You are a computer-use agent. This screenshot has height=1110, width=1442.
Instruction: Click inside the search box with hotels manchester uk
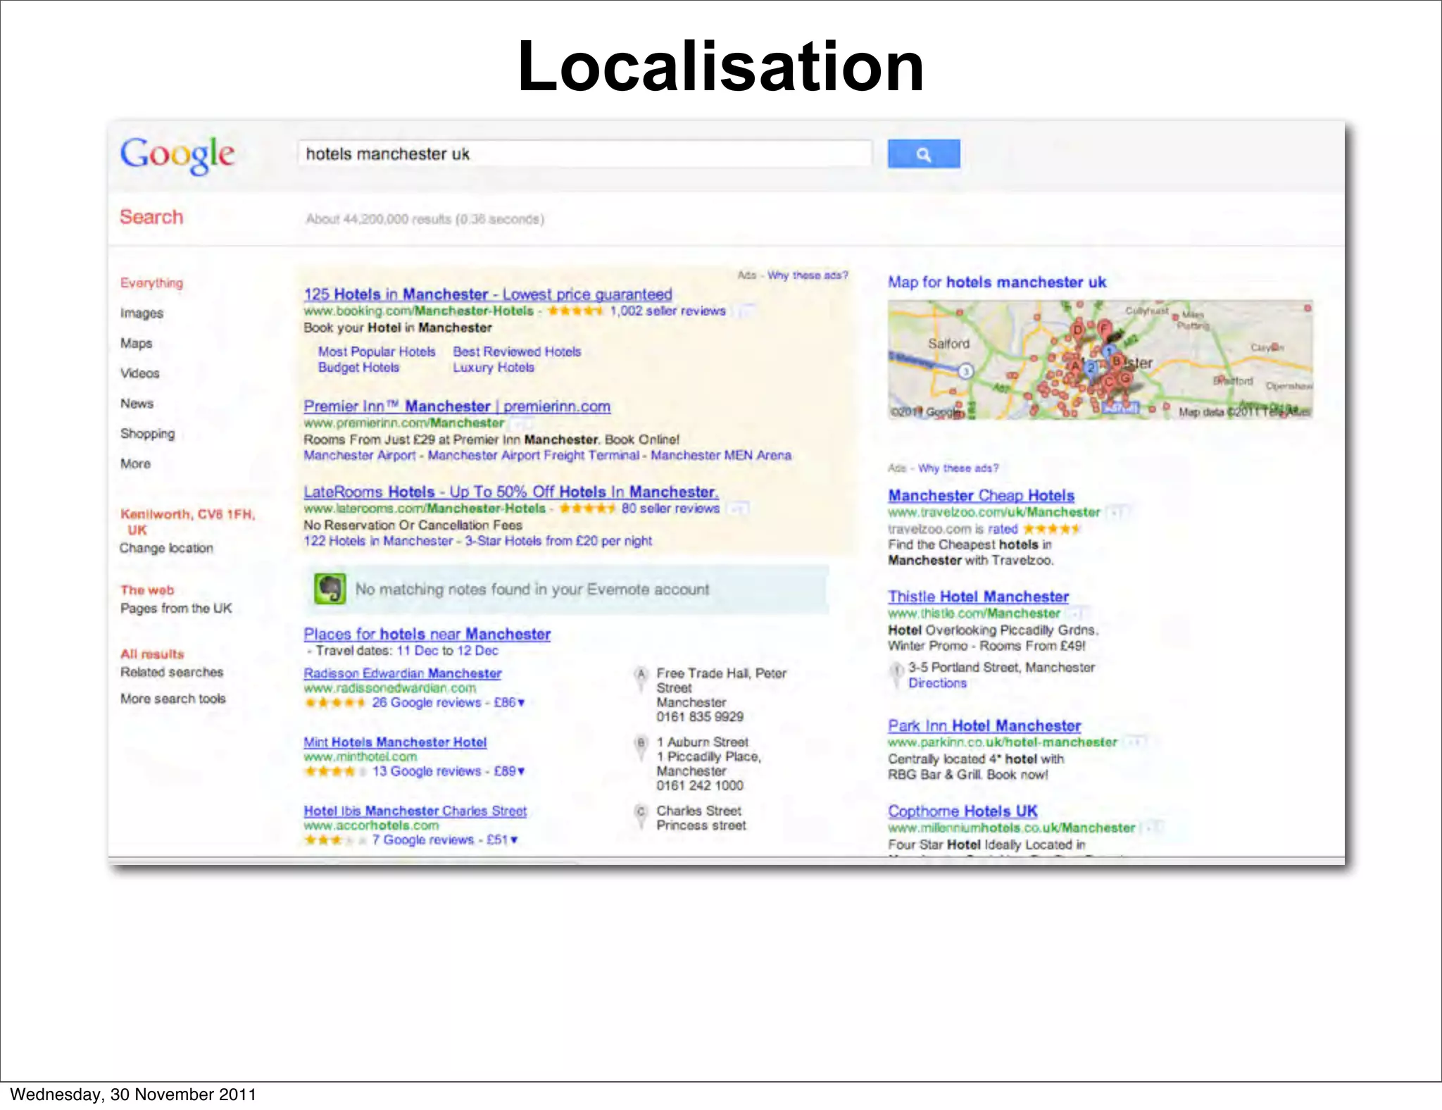[584, 154]
